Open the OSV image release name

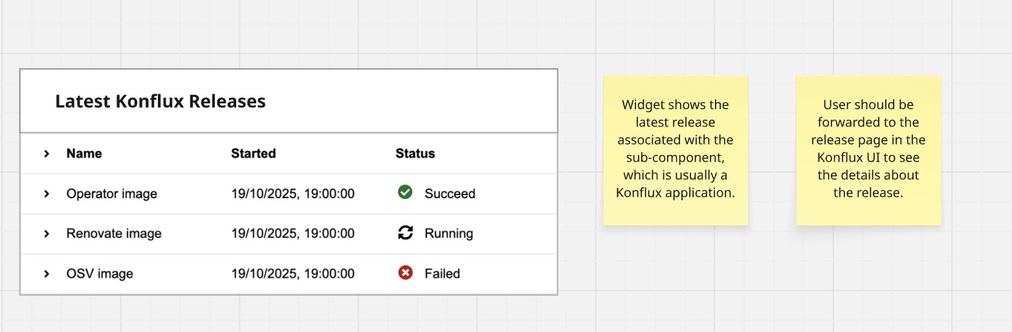tap(100, 274)
